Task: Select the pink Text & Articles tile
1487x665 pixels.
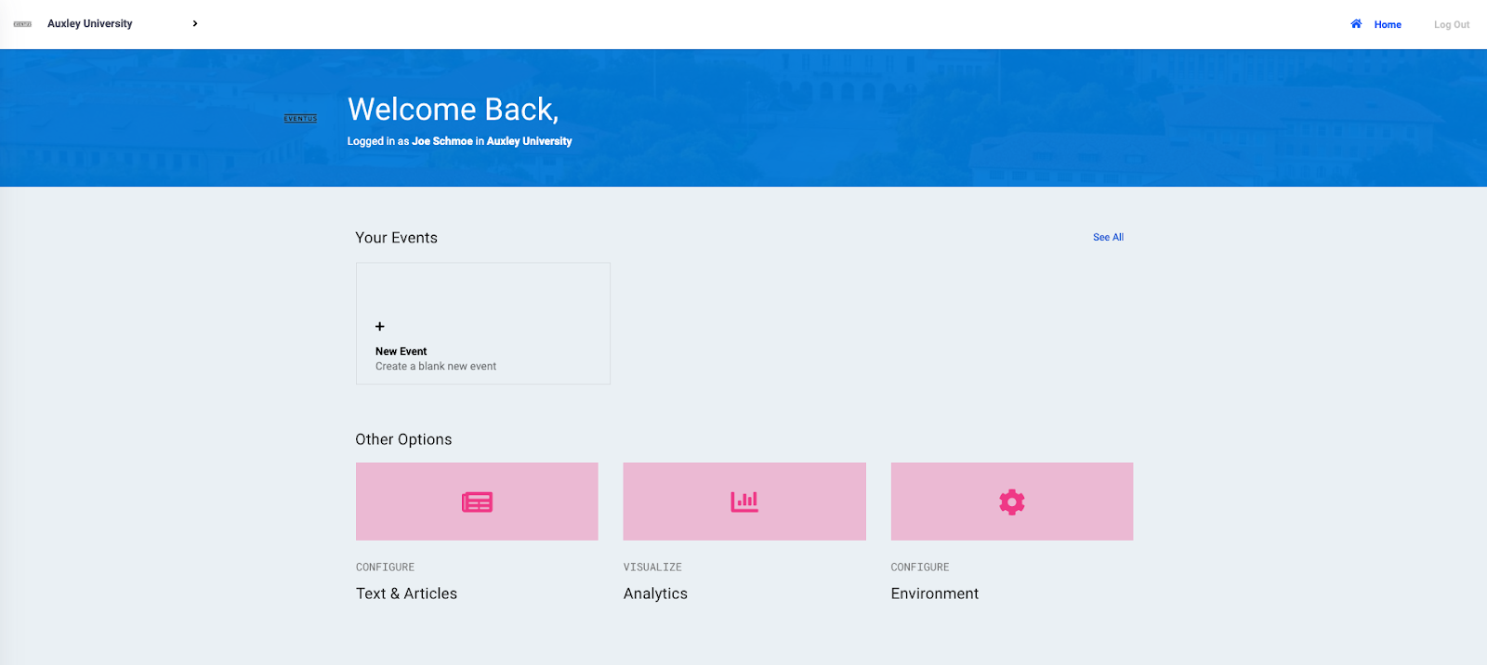Action: pyautogui.click(x=477, y=502)
